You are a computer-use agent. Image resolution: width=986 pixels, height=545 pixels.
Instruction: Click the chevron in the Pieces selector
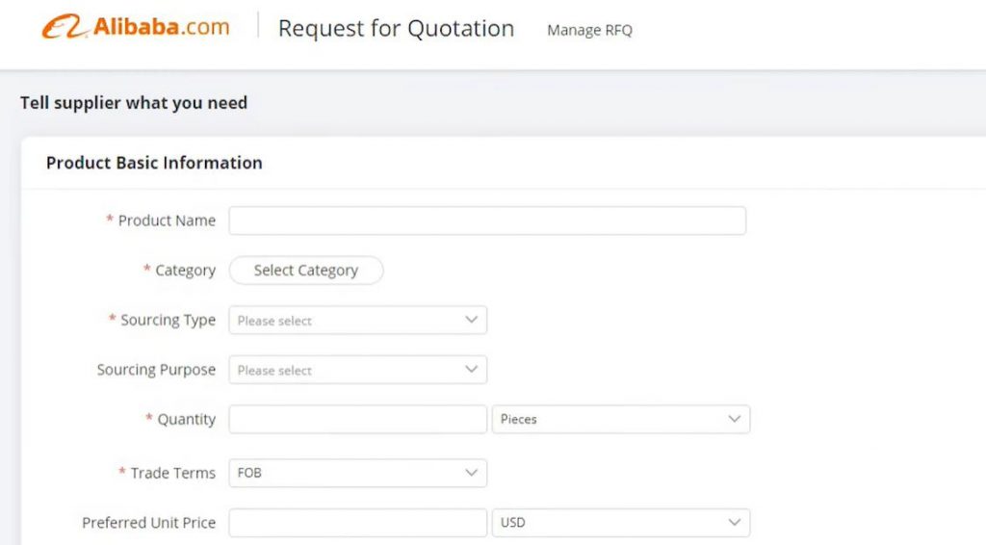point(734,420)
